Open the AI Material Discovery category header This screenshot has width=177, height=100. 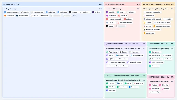[x=123, y=4]
